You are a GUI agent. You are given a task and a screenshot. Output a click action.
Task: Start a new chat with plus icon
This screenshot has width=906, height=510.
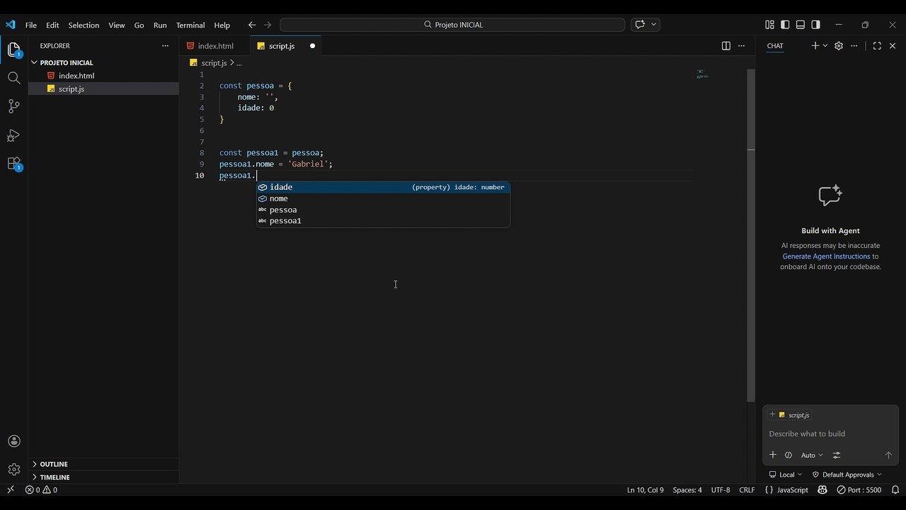coord(815,46)
